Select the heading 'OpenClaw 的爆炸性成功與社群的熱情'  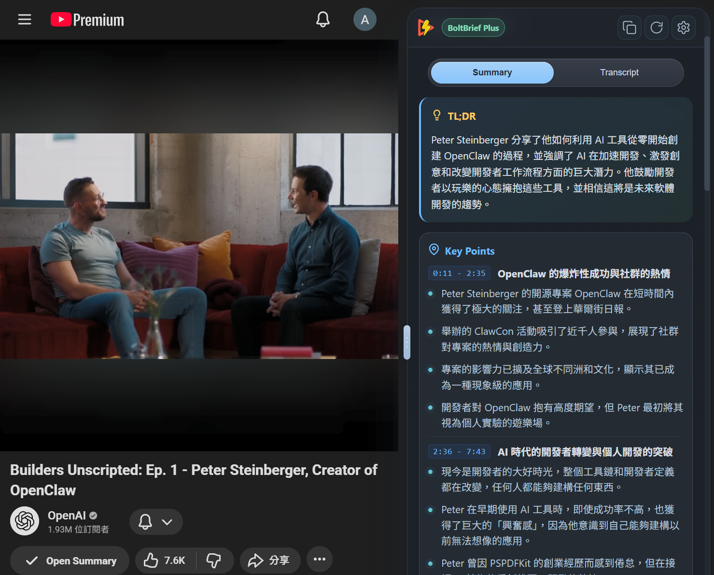click(584, 274)
